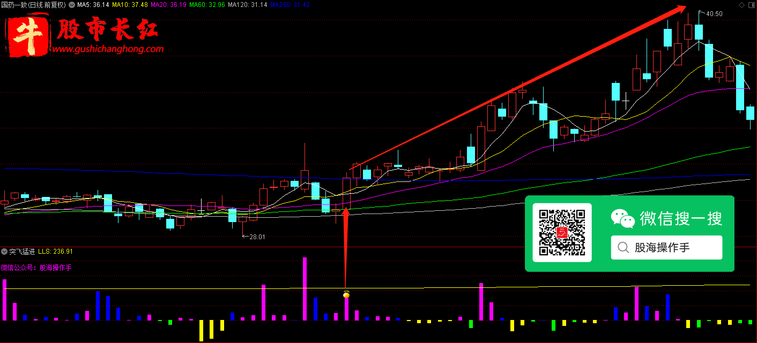The image size is (757, 343).
Task: Select the MA20: 36.19 label
Action: (x=168, y=4)
